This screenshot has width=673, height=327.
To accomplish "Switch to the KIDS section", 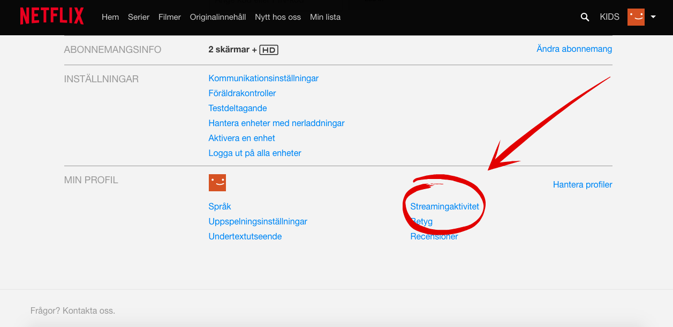I will (609, 17).
